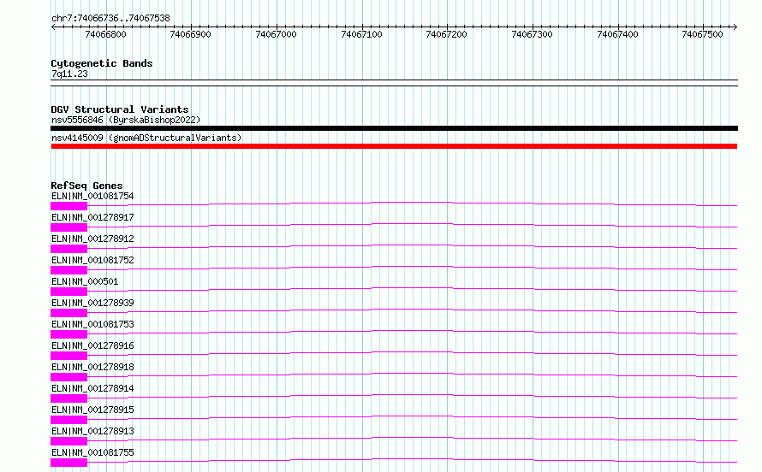Click the magenta exon of NM_001278914

(69, 398)
